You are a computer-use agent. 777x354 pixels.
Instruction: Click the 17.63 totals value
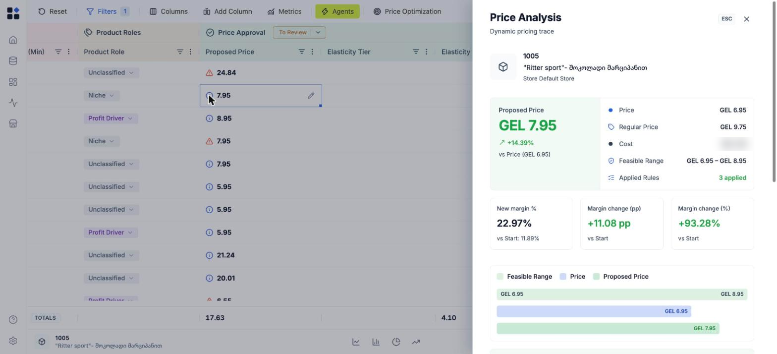215,318
